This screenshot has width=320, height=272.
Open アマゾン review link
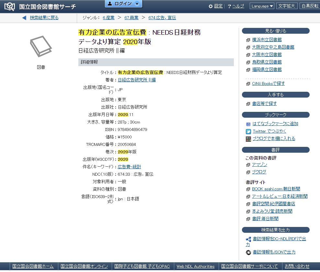259,165
